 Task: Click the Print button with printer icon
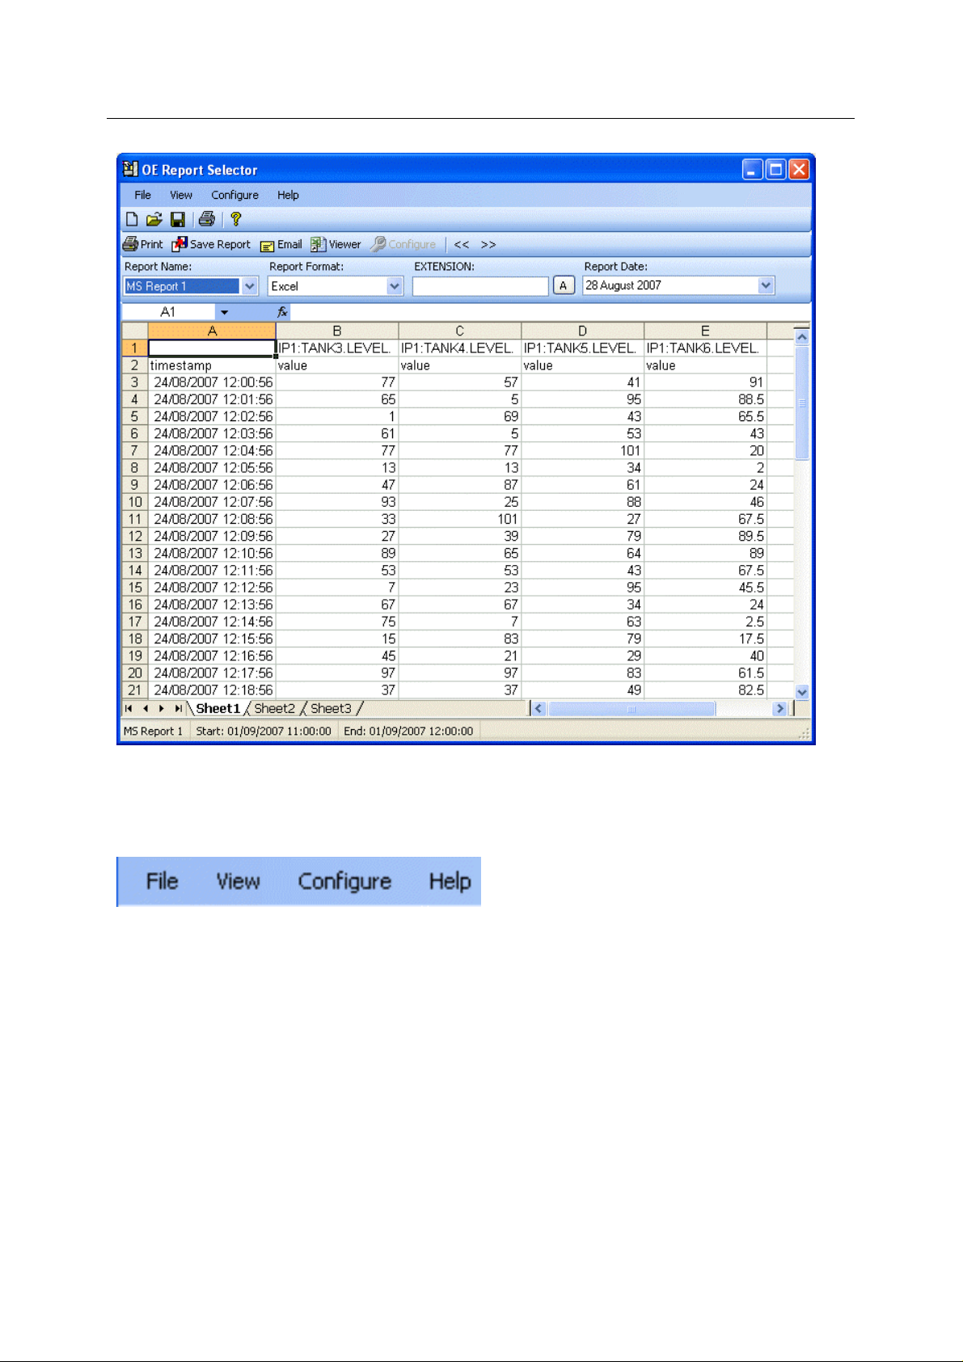143,244
